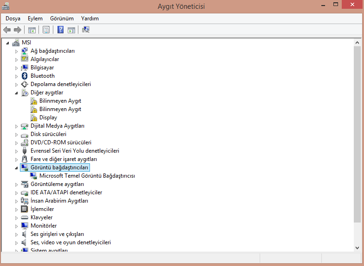
Task: Click the Algılayıcılar sensor icon
Action: 25,59
